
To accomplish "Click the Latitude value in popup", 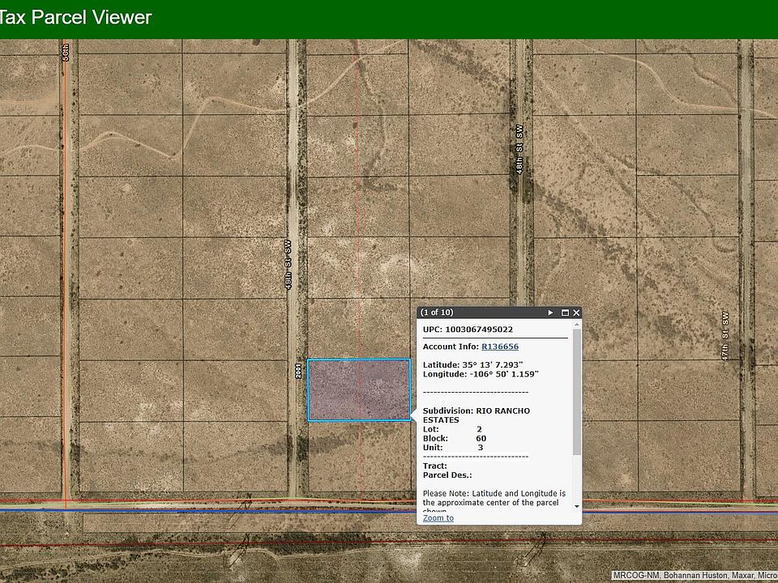I will pyautogui.click(x=493, y=364).
